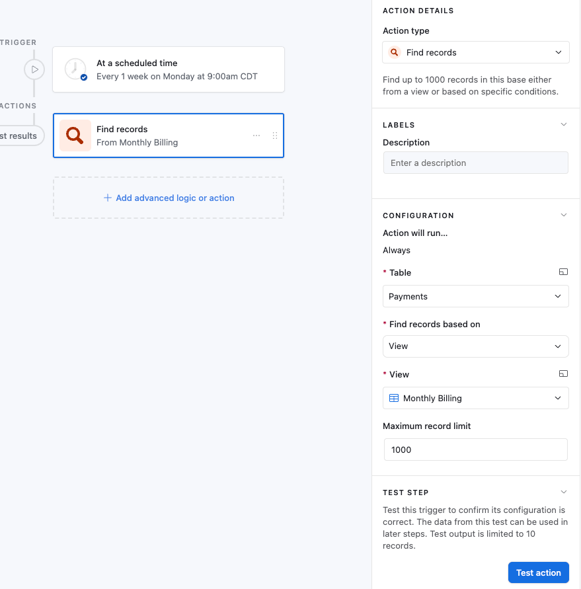Collapse the TEST STEP section
This screenshot has height=589, width=581.
tap(563, 491)
